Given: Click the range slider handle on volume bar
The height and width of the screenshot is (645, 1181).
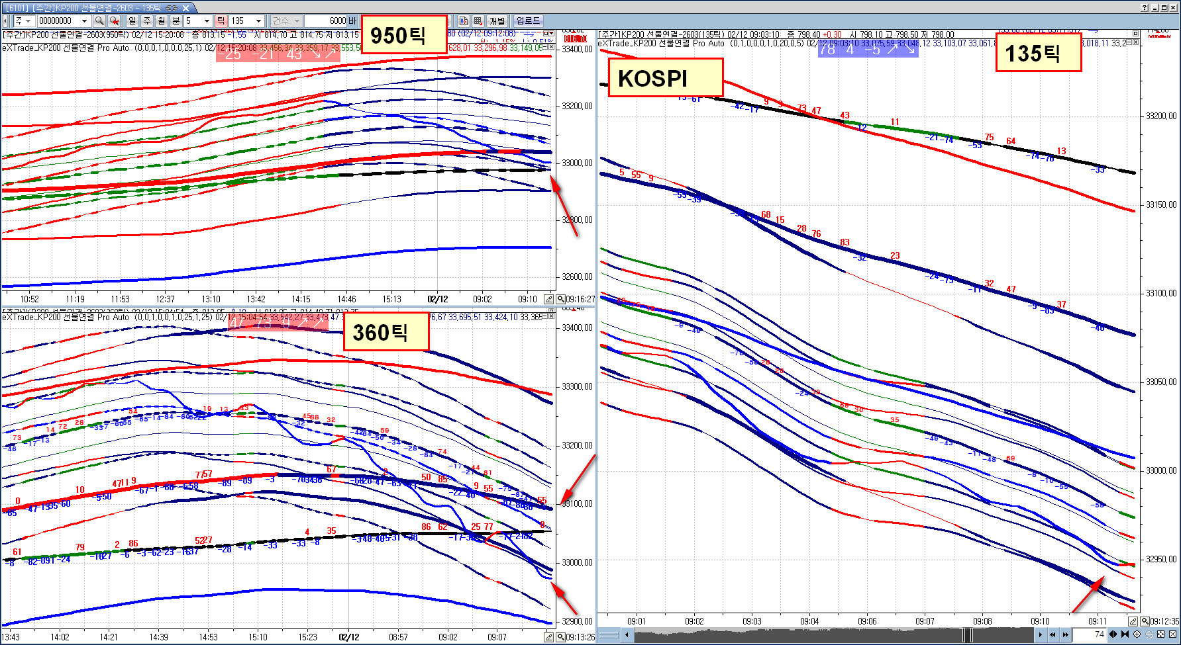Looking at the screenshot, I should [968, 635].
